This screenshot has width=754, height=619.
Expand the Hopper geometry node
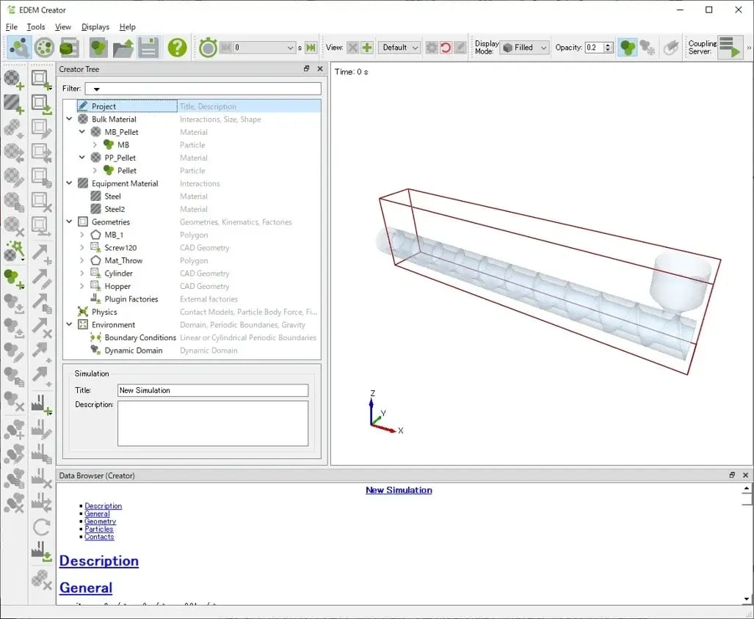[x=82, y=286]
